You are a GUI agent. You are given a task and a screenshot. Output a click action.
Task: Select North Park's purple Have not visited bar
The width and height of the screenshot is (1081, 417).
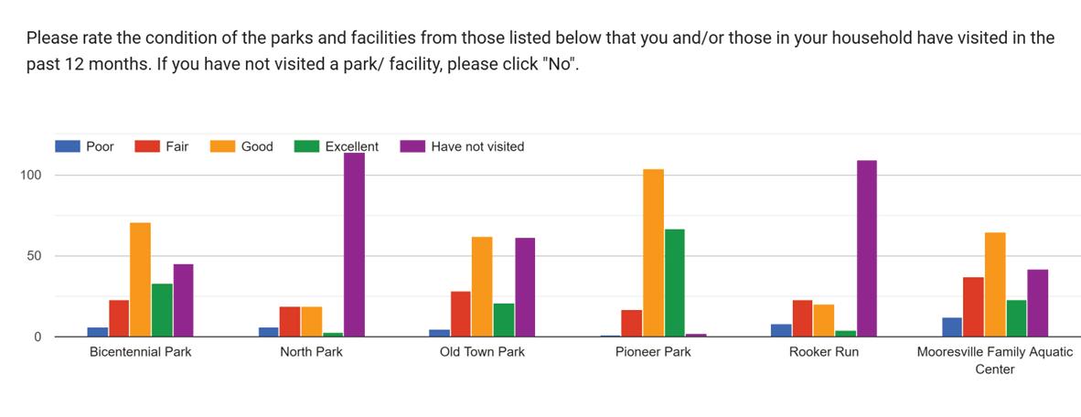[x=354, y=245]
